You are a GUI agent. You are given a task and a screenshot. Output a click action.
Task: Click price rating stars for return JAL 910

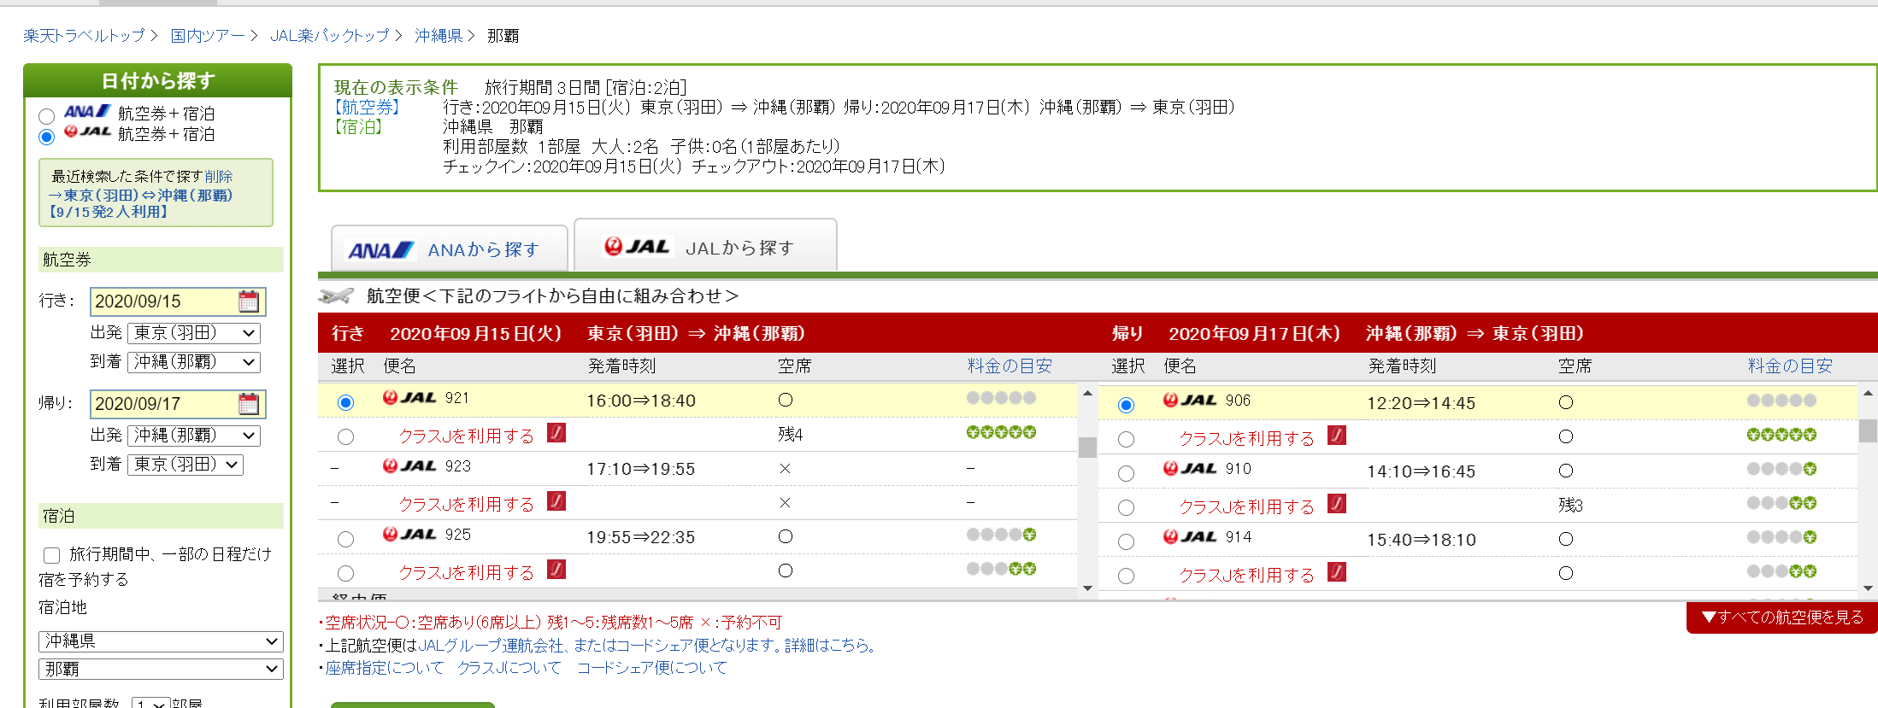(1781, 469)
